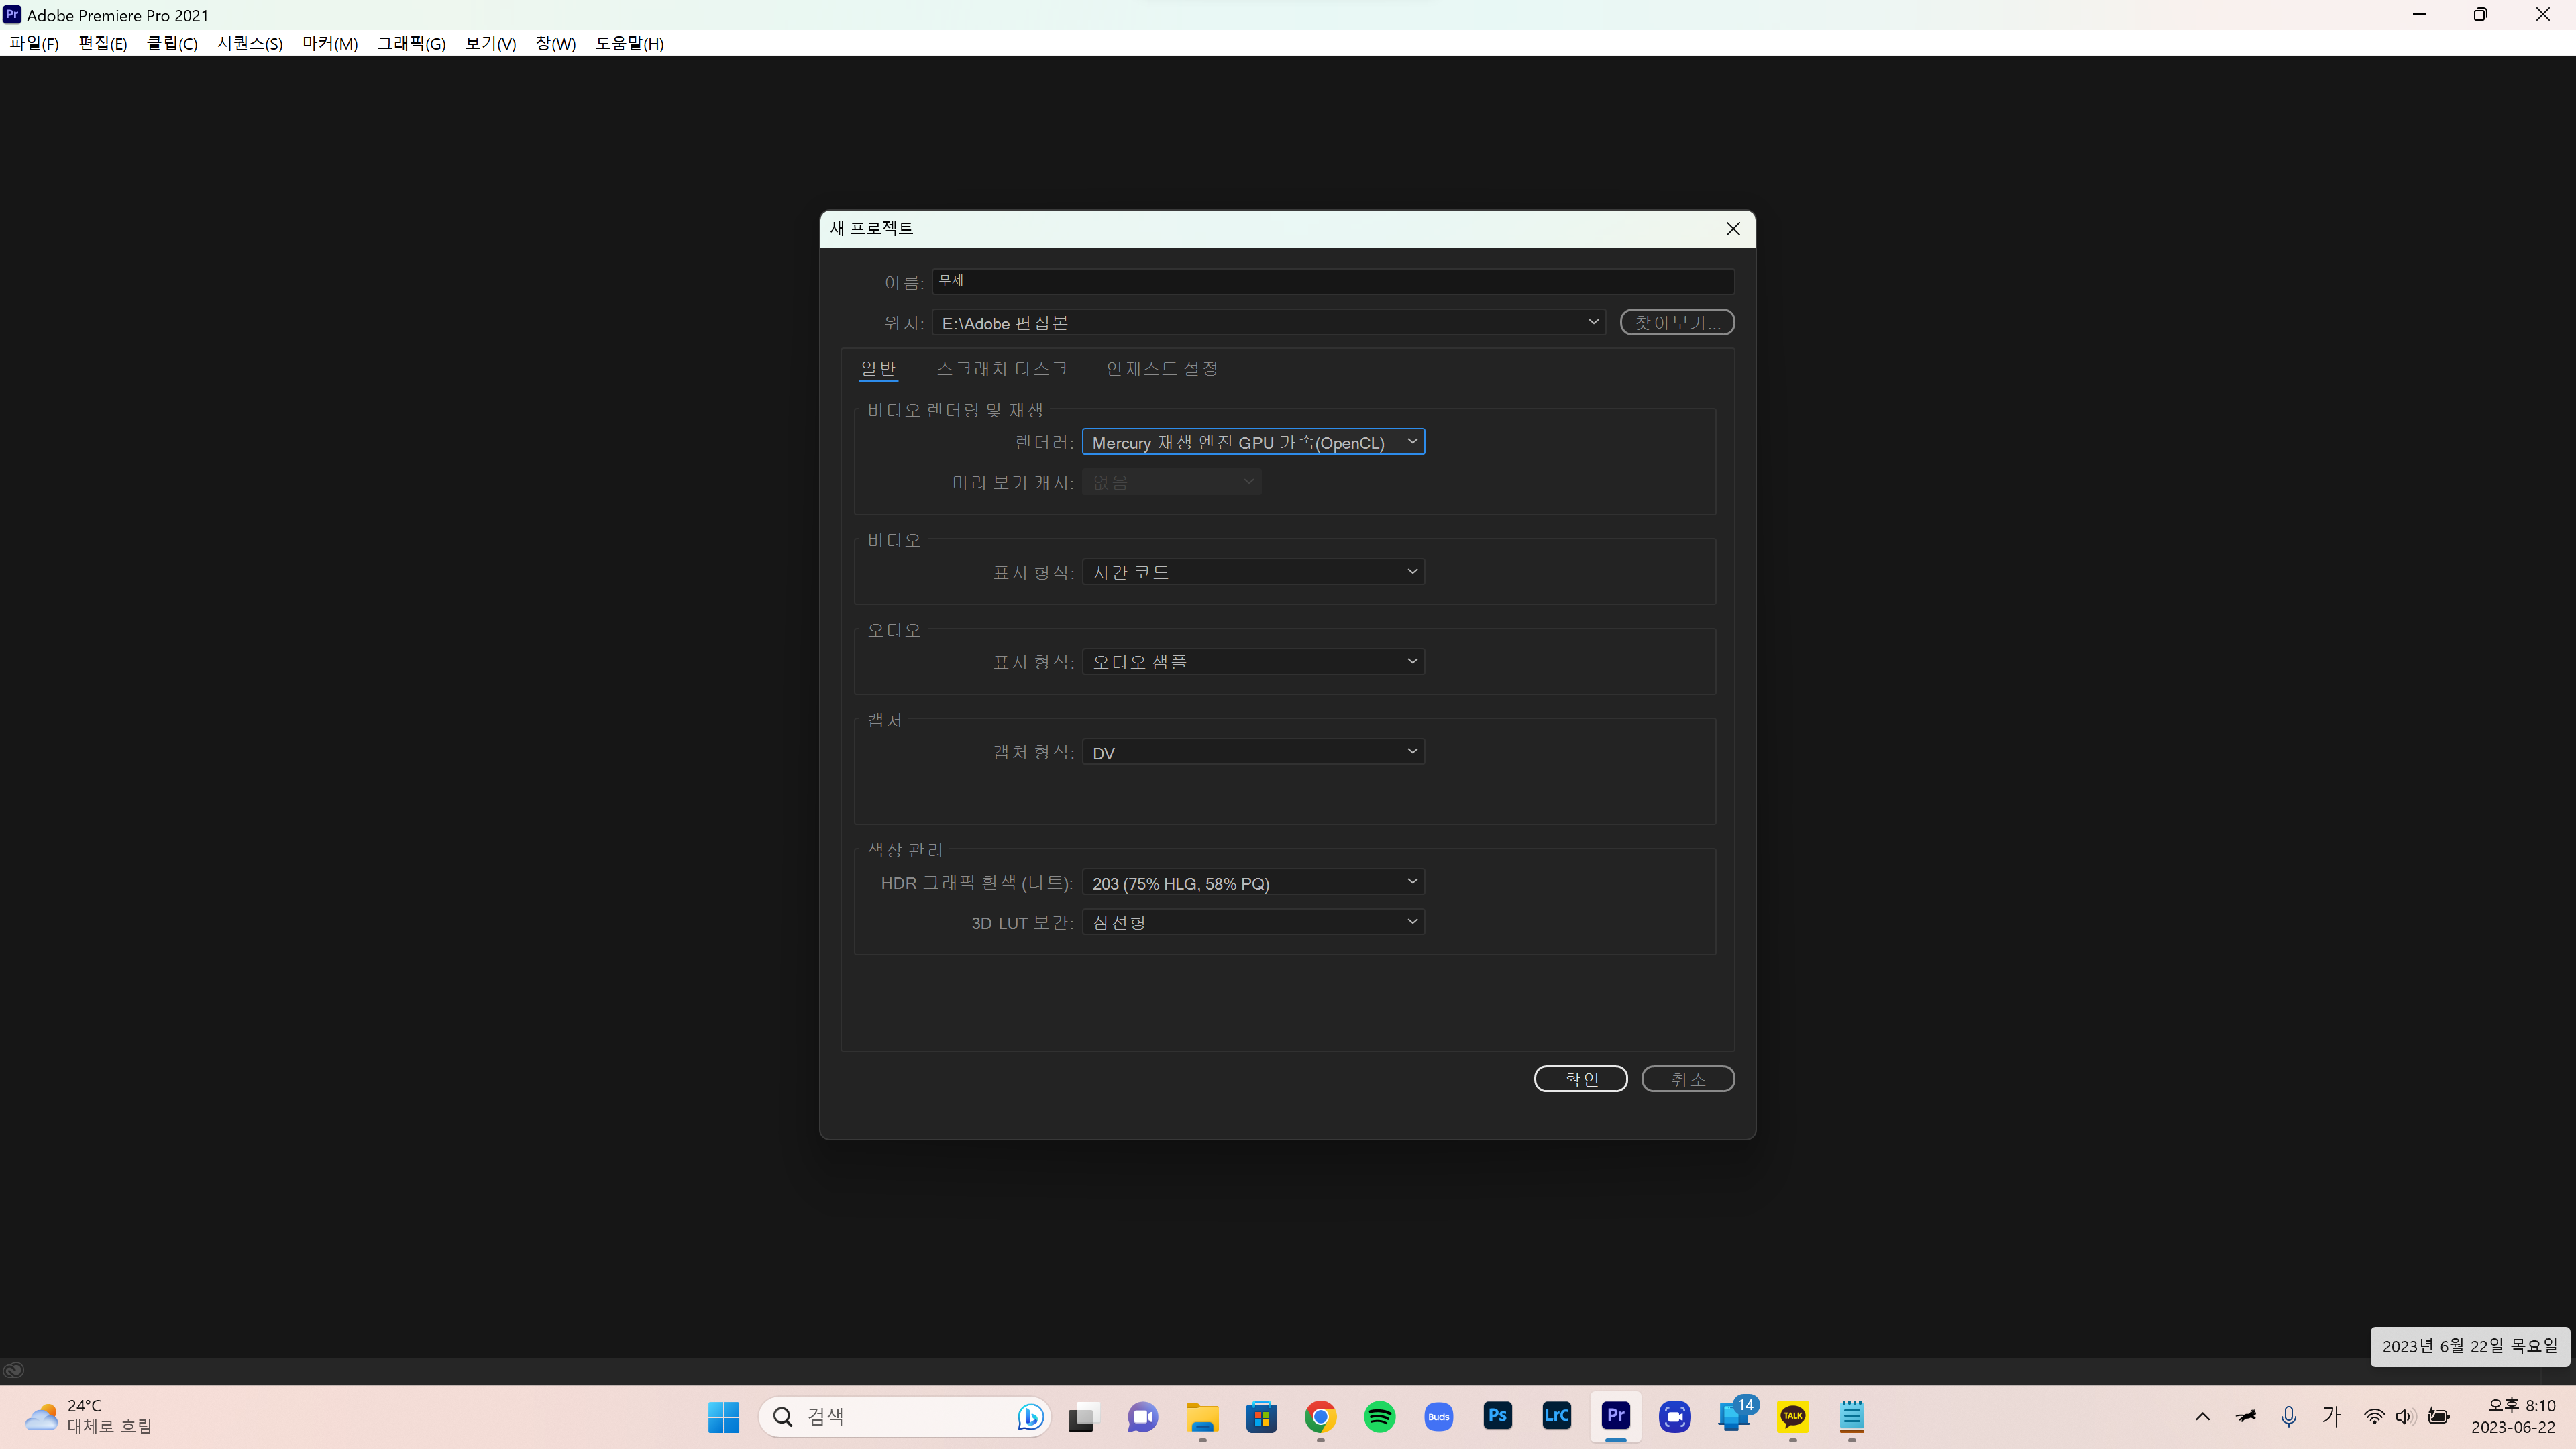Launch Chrome from the taskbar
2576x1449 pixels.
tap(1320, 1416)
